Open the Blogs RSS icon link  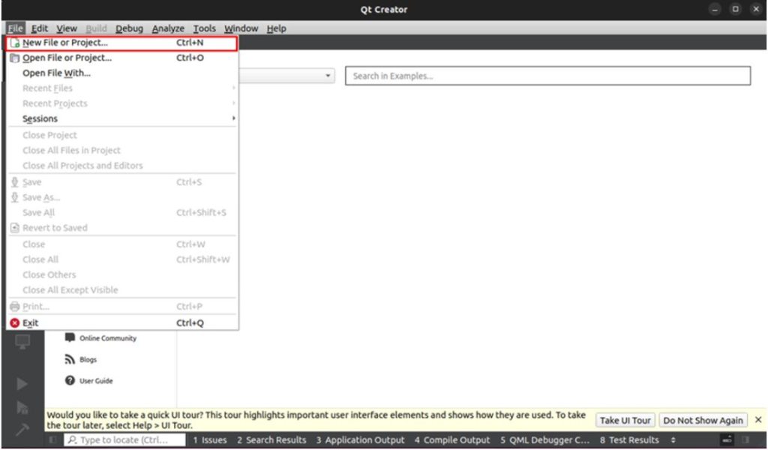click(x=70, y=359)
